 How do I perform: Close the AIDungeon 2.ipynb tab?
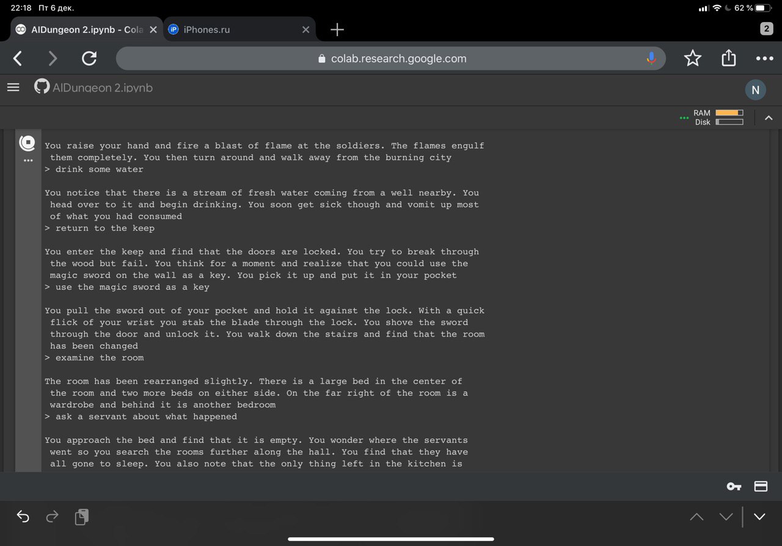(x=153, y=29)
